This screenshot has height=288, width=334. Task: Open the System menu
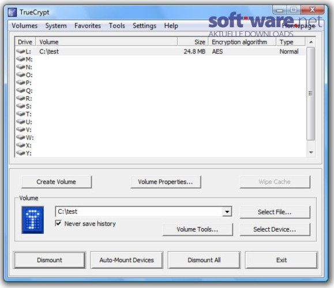56,26
